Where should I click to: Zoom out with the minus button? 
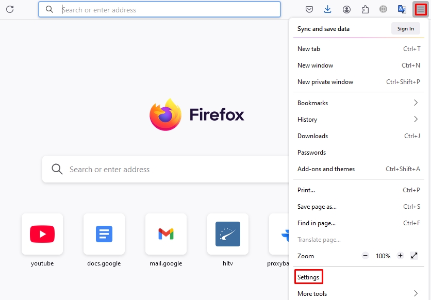[366, 256]
